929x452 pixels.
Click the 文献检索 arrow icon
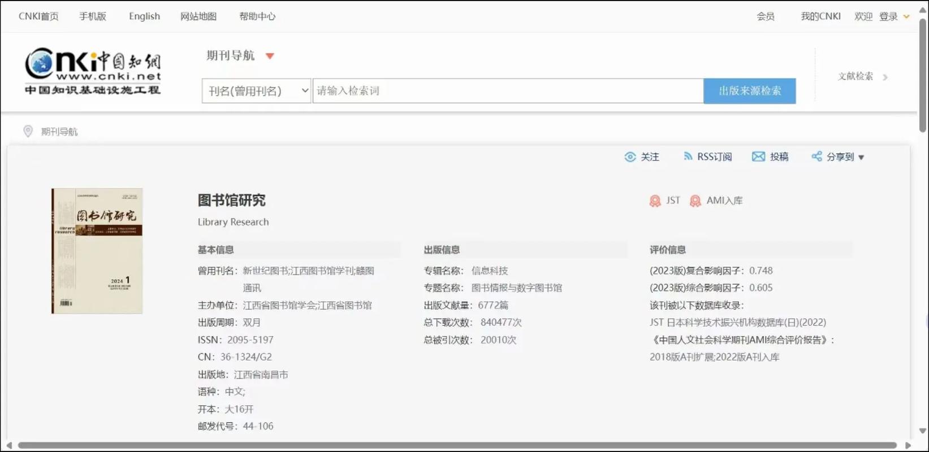tap(885, 77)
